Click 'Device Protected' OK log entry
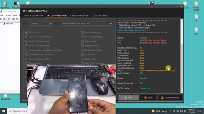Screen dimensions: 204x114 (x=141, y=83)
